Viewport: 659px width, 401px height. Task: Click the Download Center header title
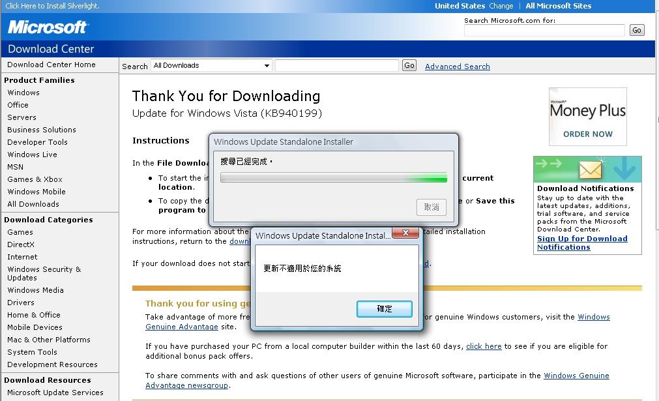click(51, 49)
